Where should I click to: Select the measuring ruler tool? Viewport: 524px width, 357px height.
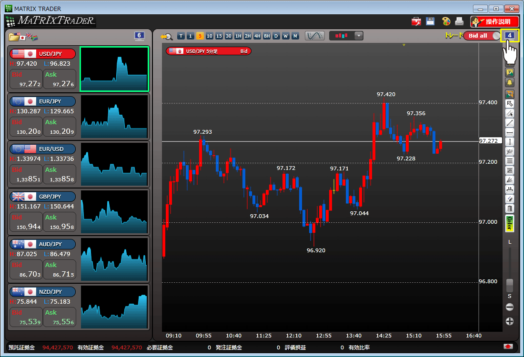(510, 190)
